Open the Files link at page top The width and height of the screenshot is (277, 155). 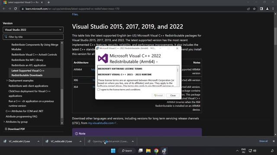point(75,14)
